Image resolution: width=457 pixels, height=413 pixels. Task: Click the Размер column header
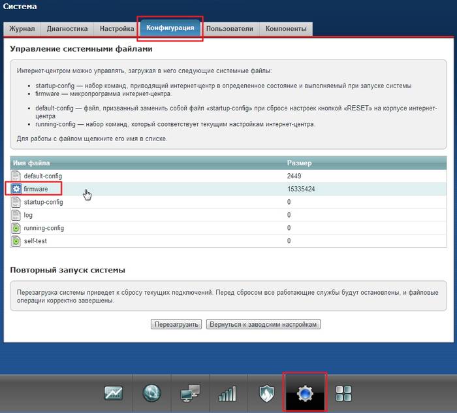point(299,162)
